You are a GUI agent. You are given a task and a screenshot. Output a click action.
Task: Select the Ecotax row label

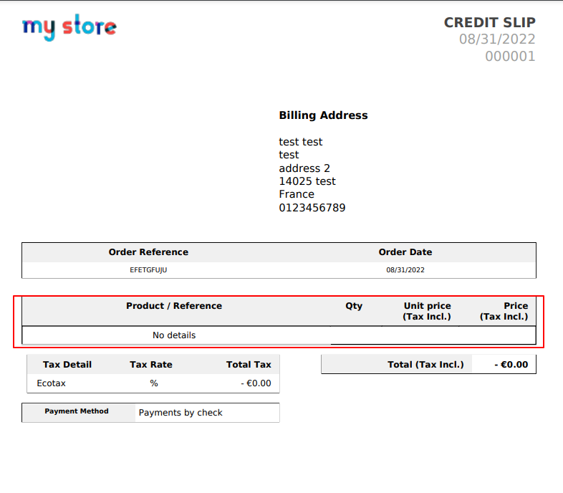[51, 383]
